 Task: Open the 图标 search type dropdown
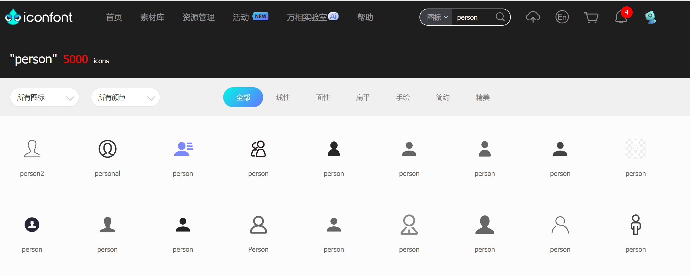437,17
